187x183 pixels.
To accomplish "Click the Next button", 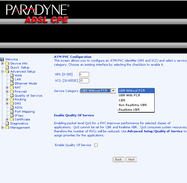I will click(131, 160).
